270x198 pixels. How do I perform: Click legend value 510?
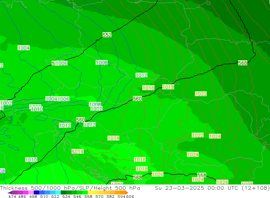point(44,196)
